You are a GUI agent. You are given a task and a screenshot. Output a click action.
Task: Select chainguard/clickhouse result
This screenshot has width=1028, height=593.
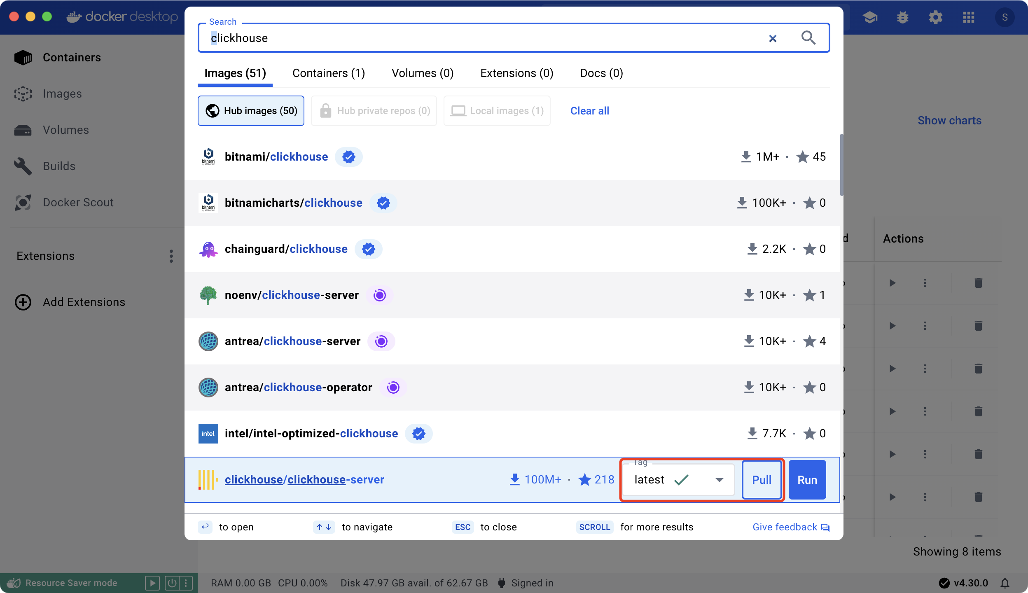tap(512, 249)
